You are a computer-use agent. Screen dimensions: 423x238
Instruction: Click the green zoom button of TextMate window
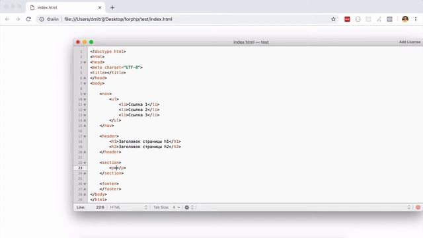91,42
